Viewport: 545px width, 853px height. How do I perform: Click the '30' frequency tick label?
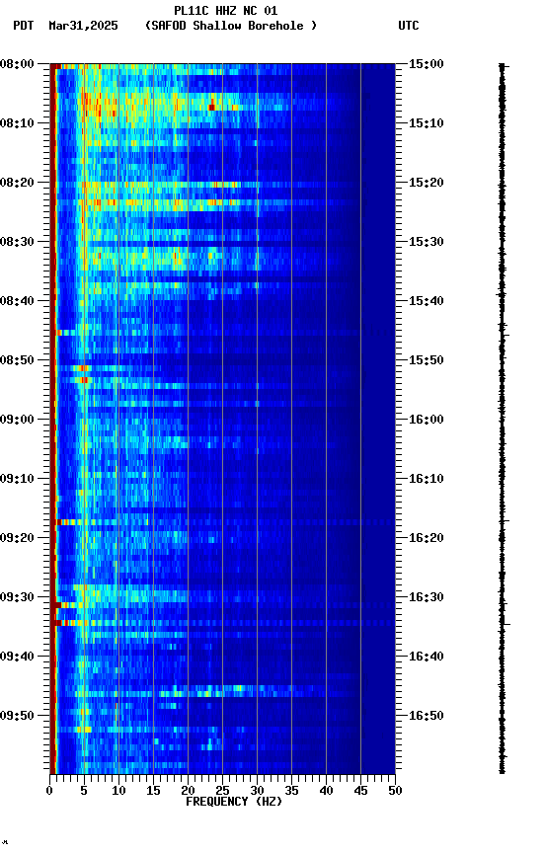[x=257, y=791]
